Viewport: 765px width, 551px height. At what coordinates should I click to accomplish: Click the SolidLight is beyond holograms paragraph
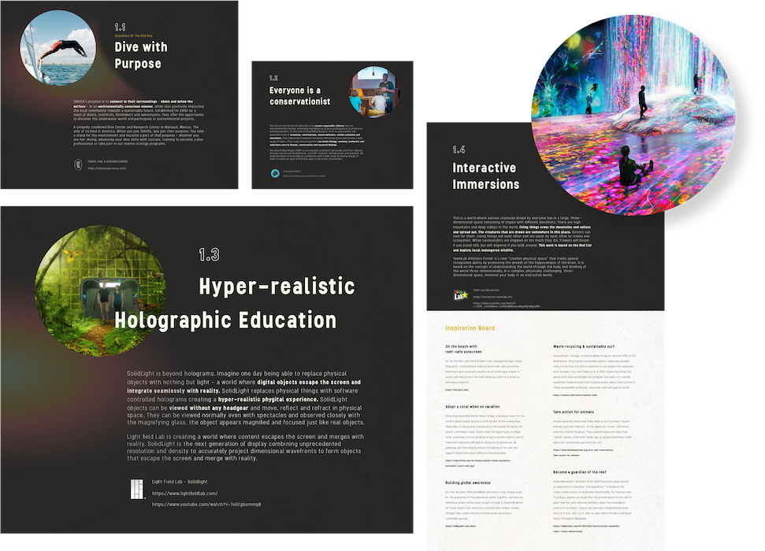(x=245, y=398)
